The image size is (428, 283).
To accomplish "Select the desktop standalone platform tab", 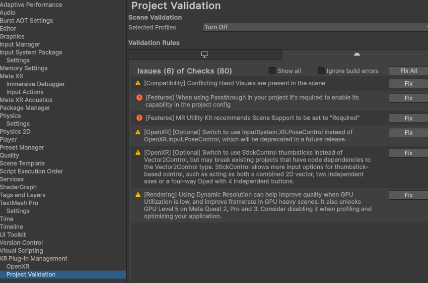I will (x=205, y=55).
